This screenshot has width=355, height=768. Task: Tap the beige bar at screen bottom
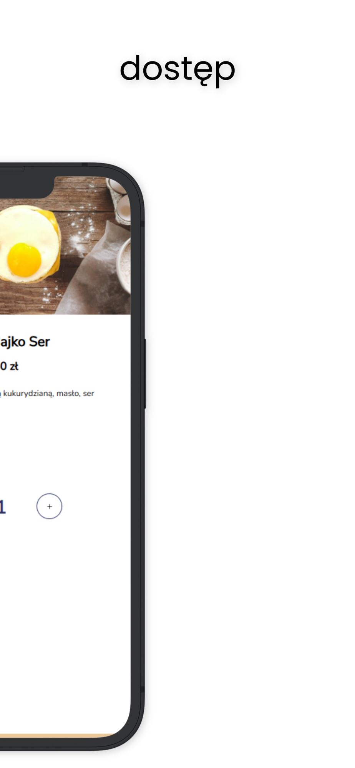pyautogui.click(x=58, y=735)
